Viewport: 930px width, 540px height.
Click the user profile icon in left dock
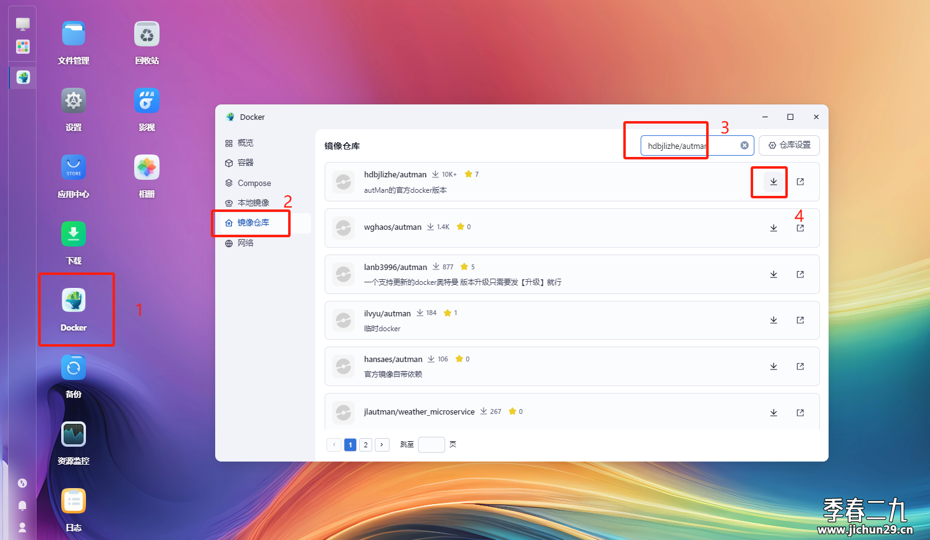22,527
